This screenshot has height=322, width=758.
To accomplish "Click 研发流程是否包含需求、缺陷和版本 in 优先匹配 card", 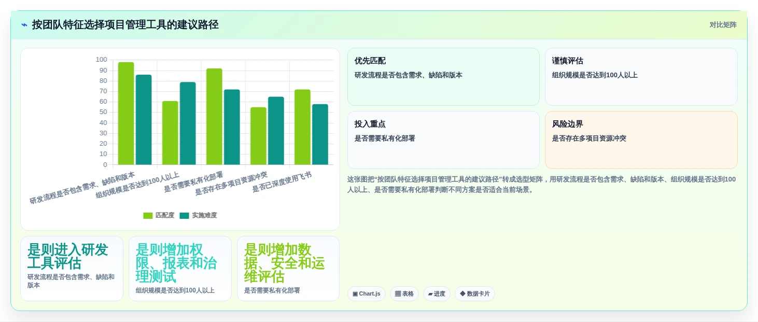I will pyautogui.click(x=409, y=75).
